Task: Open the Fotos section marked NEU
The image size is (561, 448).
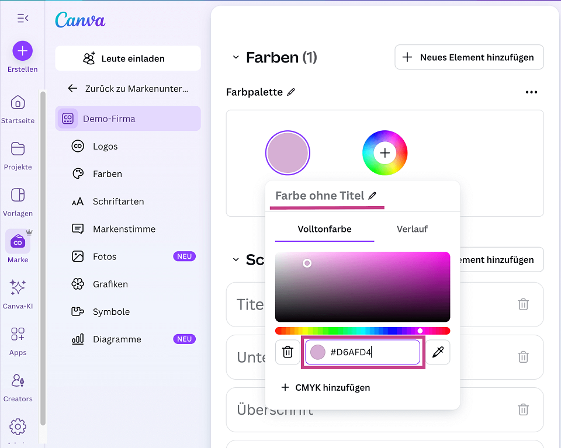Action: pyautogui.click(x=103, y=256)
